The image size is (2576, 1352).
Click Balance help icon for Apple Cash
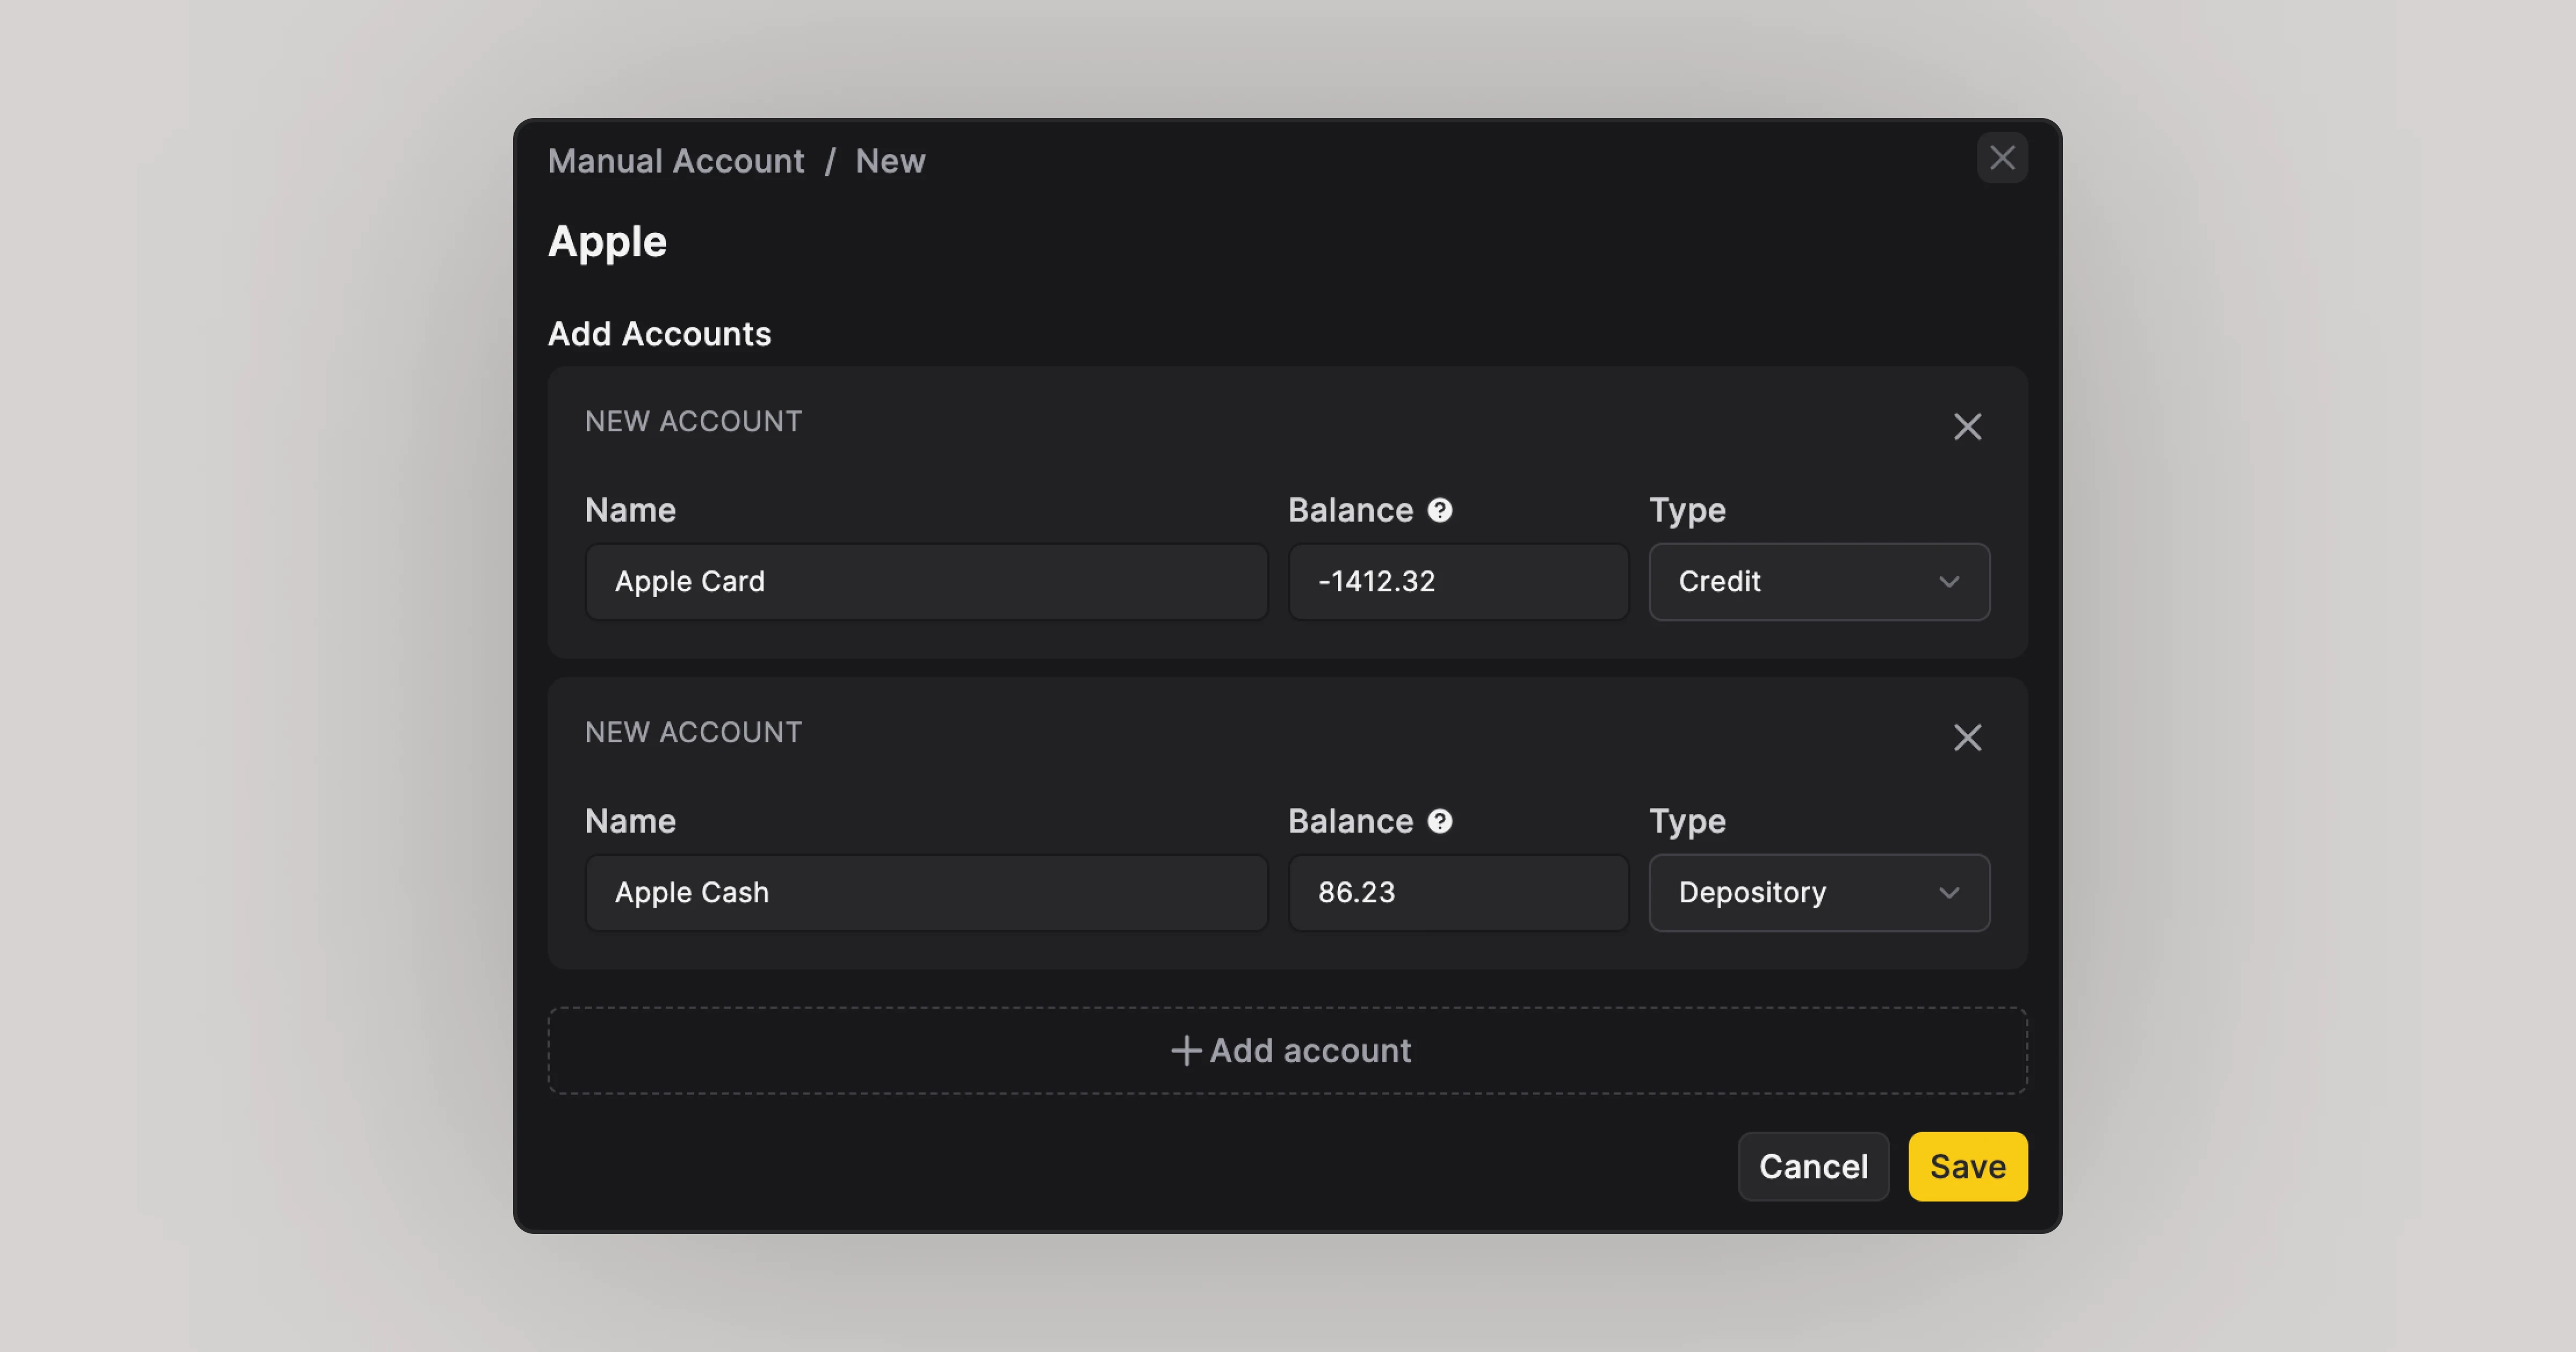click(1439, 822)
